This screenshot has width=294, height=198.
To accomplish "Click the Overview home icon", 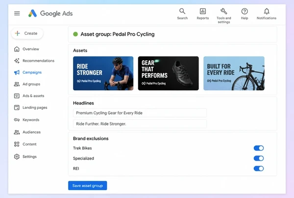I will coord(17,49).
